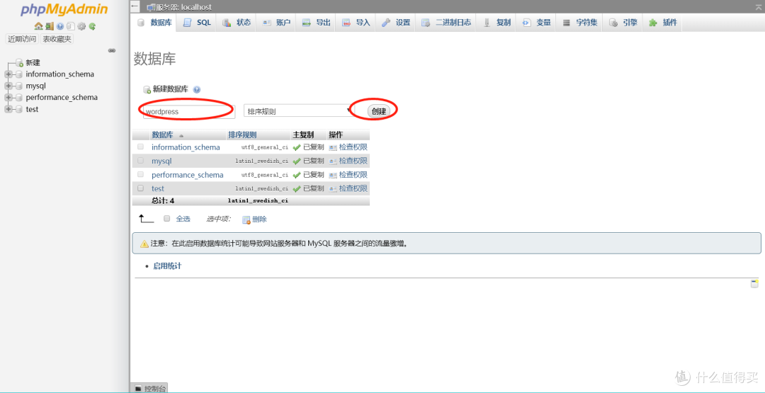The width and height of the screenshot is (765, 393).
Task: Click the database name input field
Action: tap(189, 111)
